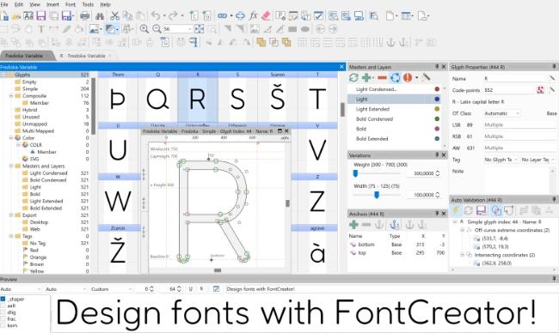
Task: Remove master with the red minus icon
Action: pos(382,77)
